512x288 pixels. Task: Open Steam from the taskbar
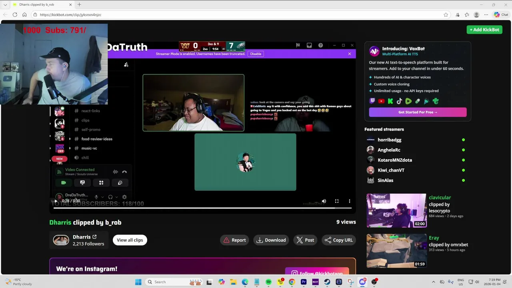[x=327, y=282]
